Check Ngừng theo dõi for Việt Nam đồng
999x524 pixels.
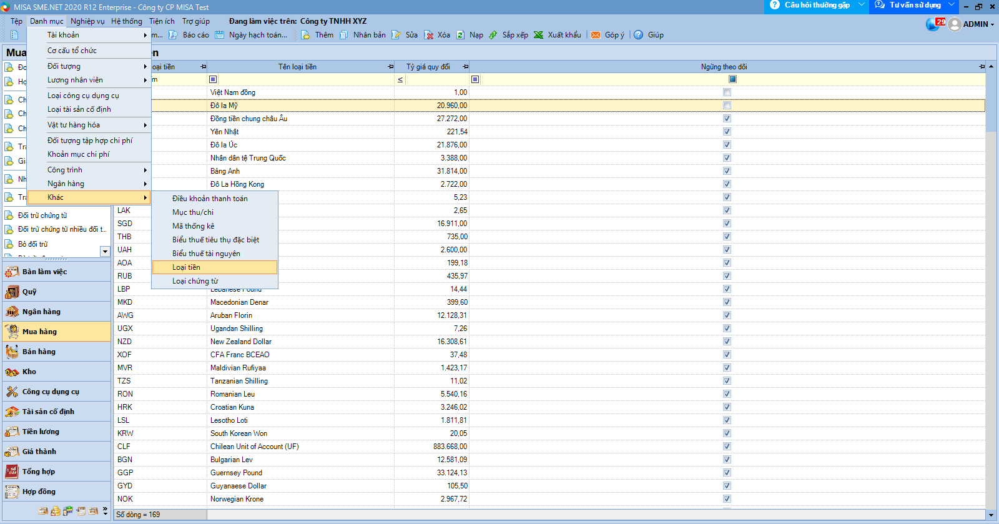(x=727, y=92)
